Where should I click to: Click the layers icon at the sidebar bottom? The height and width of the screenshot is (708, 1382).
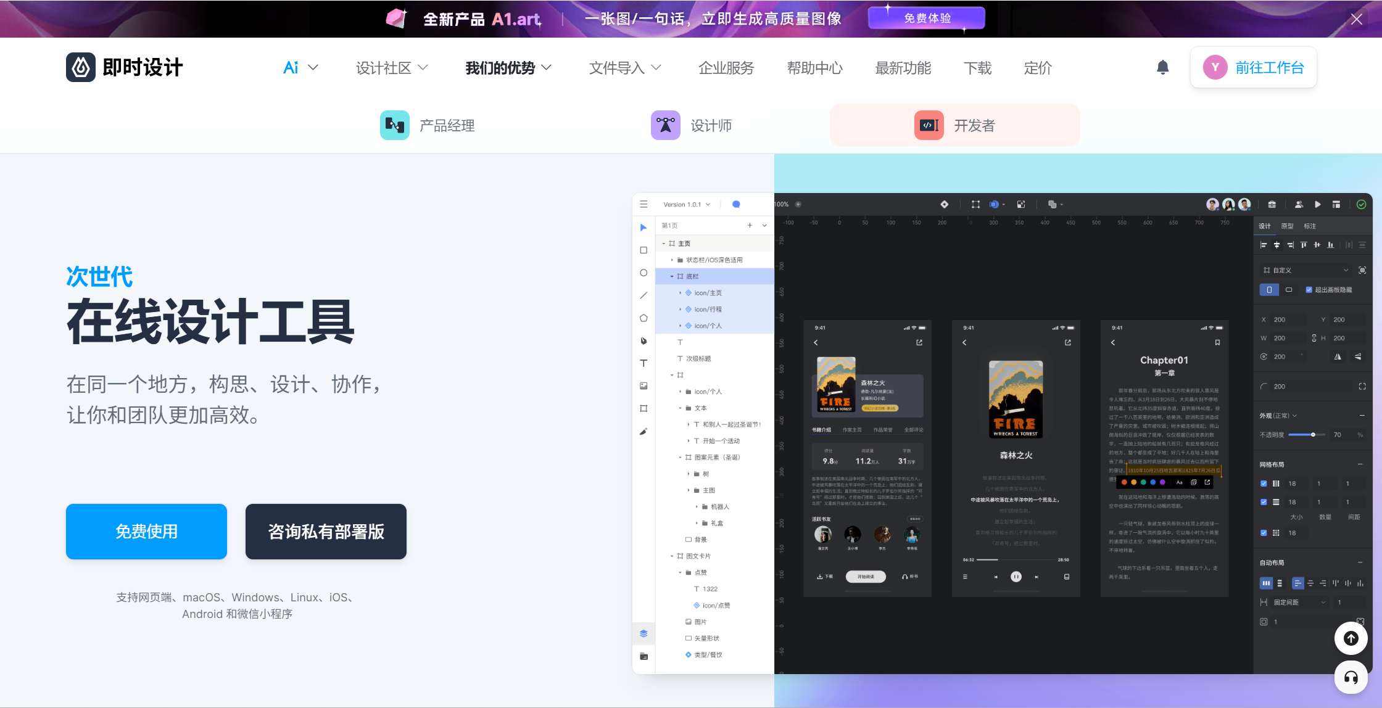643,633
